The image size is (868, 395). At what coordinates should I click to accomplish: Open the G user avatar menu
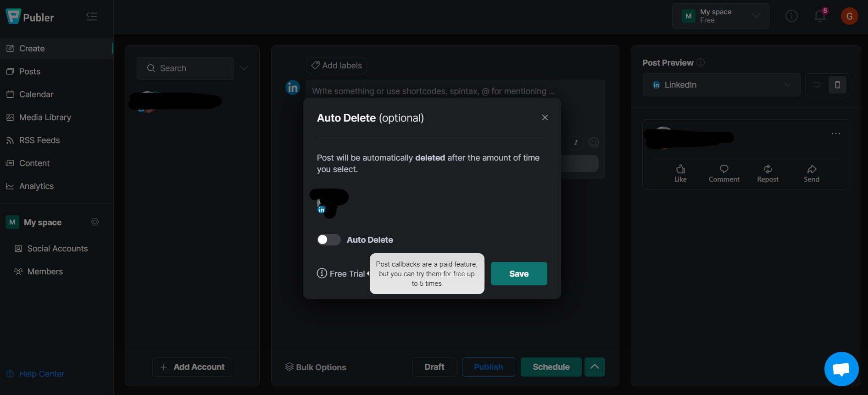(x=849, y=16)
